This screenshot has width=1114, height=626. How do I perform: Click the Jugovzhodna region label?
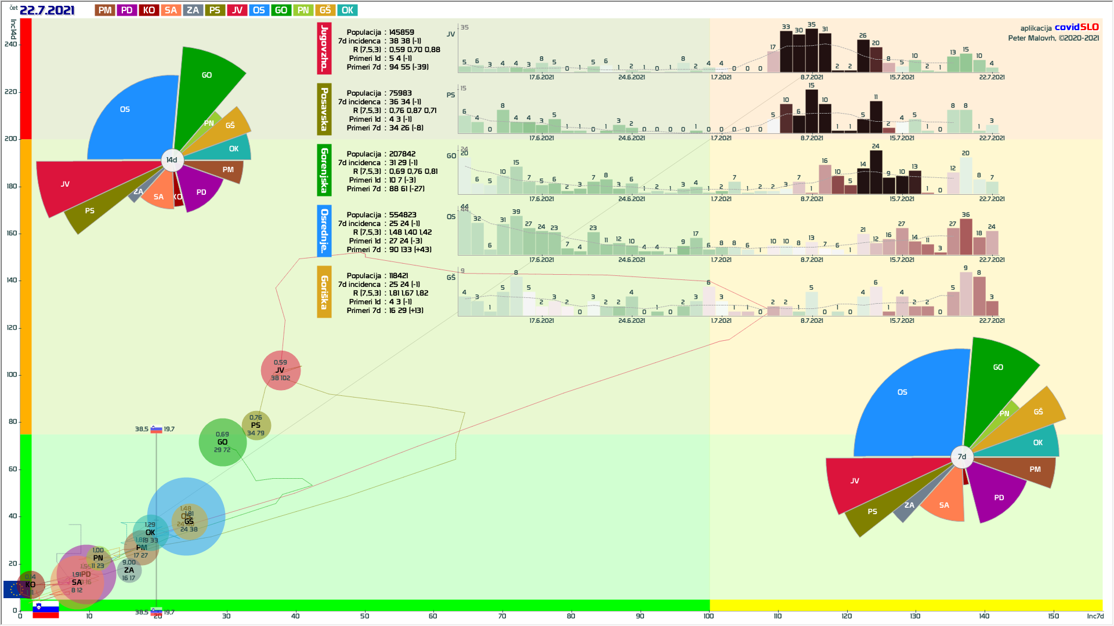324,49
